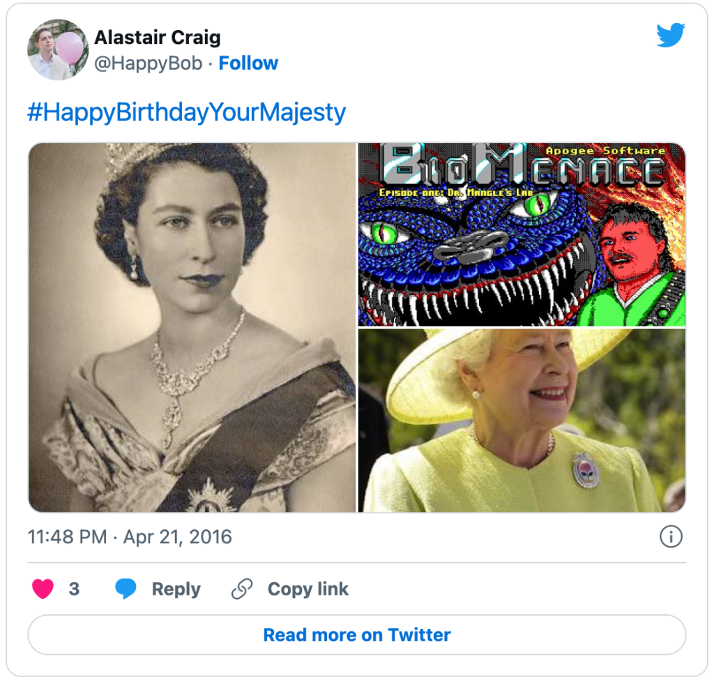This screenshot has width=714, height=682.
Task: Click Read more on Twitter button
Action: click(x=357, y=635)
